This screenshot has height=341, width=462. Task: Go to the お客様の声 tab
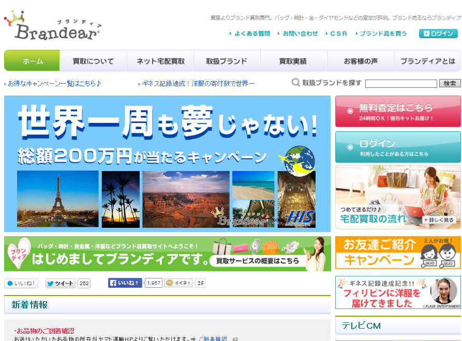pos(361,61)
